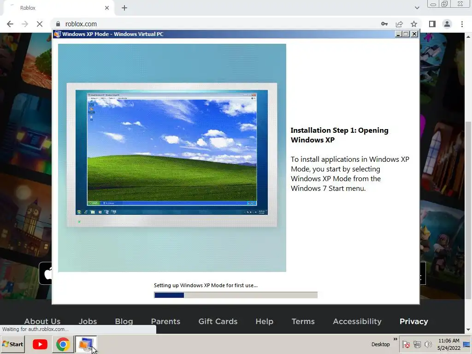Select Windows Virtual PC taskbar button
The height and width of the screenshot is (354, 472).
[x=86, y=344]
